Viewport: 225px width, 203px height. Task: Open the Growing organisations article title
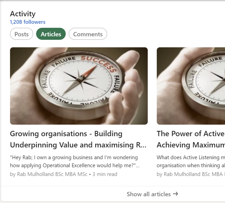point(78,139)
